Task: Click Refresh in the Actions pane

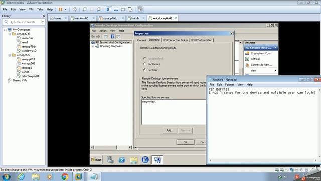Action: coord(255,59)
